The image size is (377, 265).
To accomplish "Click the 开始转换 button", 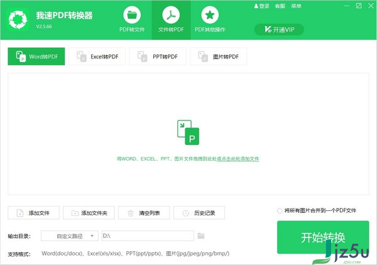I will (x=323, y=237).
